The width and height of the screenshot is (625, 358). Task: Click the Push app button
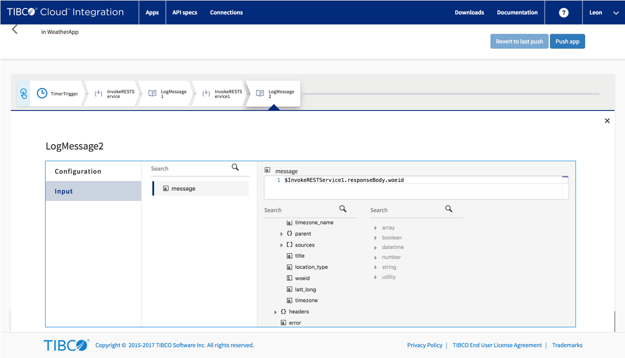(x=567, y=42)
